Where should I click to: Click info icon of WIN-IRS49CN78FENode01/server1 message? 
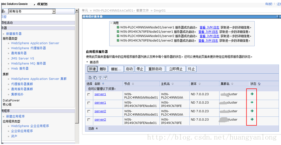118,31
